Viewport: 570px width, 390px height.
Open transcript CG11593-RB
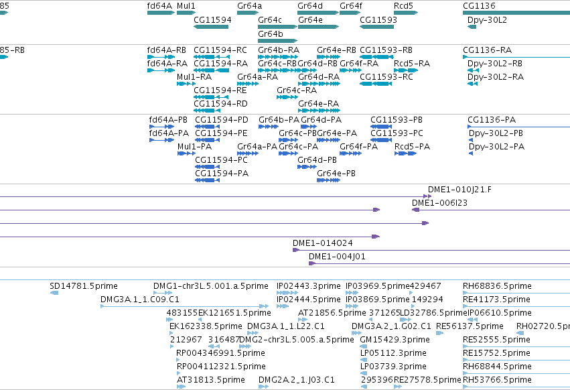[386, 50]
